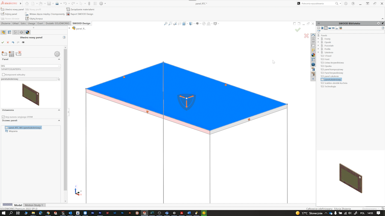This screenshot has width=385, height=216.
Task: Pin the SWOOD Biblioteka panel open
Action: click(x=382, y=23)
